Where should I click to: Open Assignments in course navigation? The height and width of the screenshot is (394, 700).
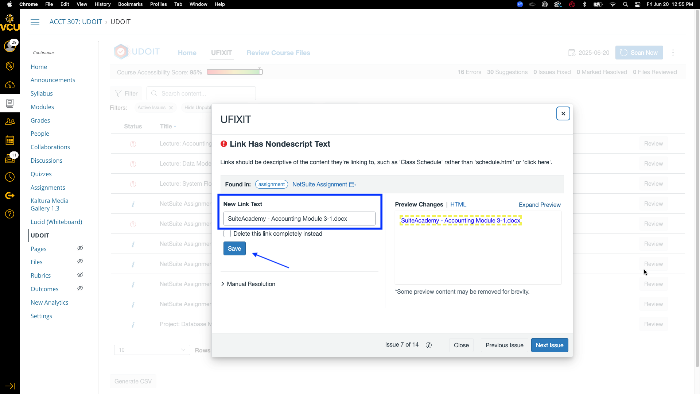pyautogui.click(x=48, y=188)
